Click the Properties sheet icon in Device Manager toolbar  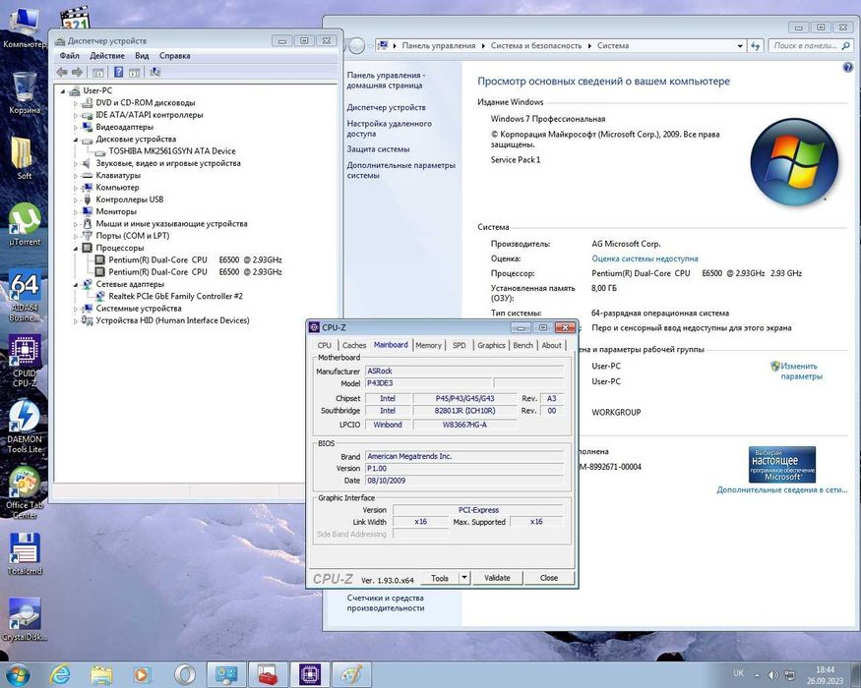98,72
